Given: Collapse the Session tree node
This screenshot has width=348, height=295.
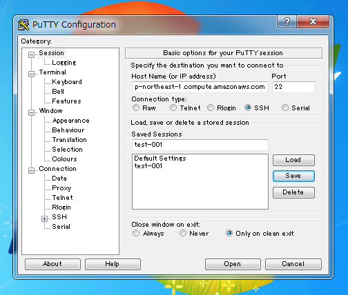Looking at the screenshot, I should point(31,54).
